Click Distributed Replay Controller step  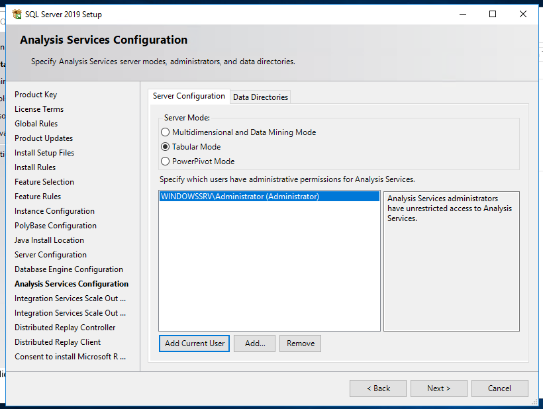point(65,328)
